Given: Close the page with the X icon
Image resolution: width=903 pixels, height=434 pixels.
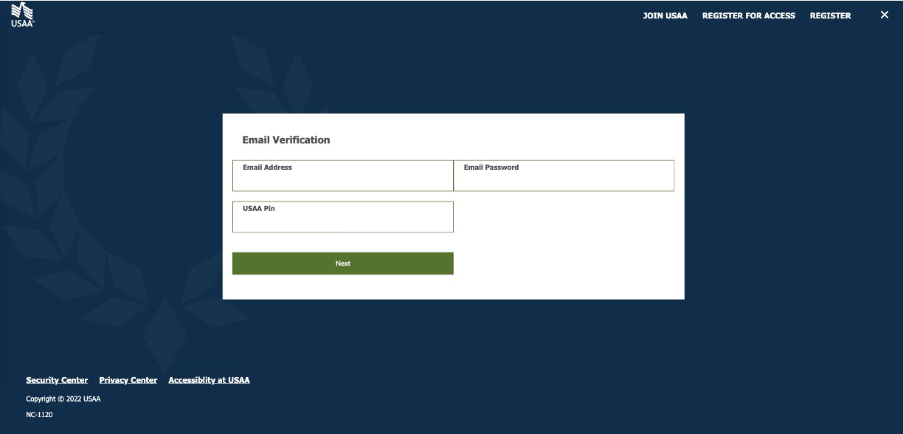Looking at the screenshot, I should click(x=884, y=15).
